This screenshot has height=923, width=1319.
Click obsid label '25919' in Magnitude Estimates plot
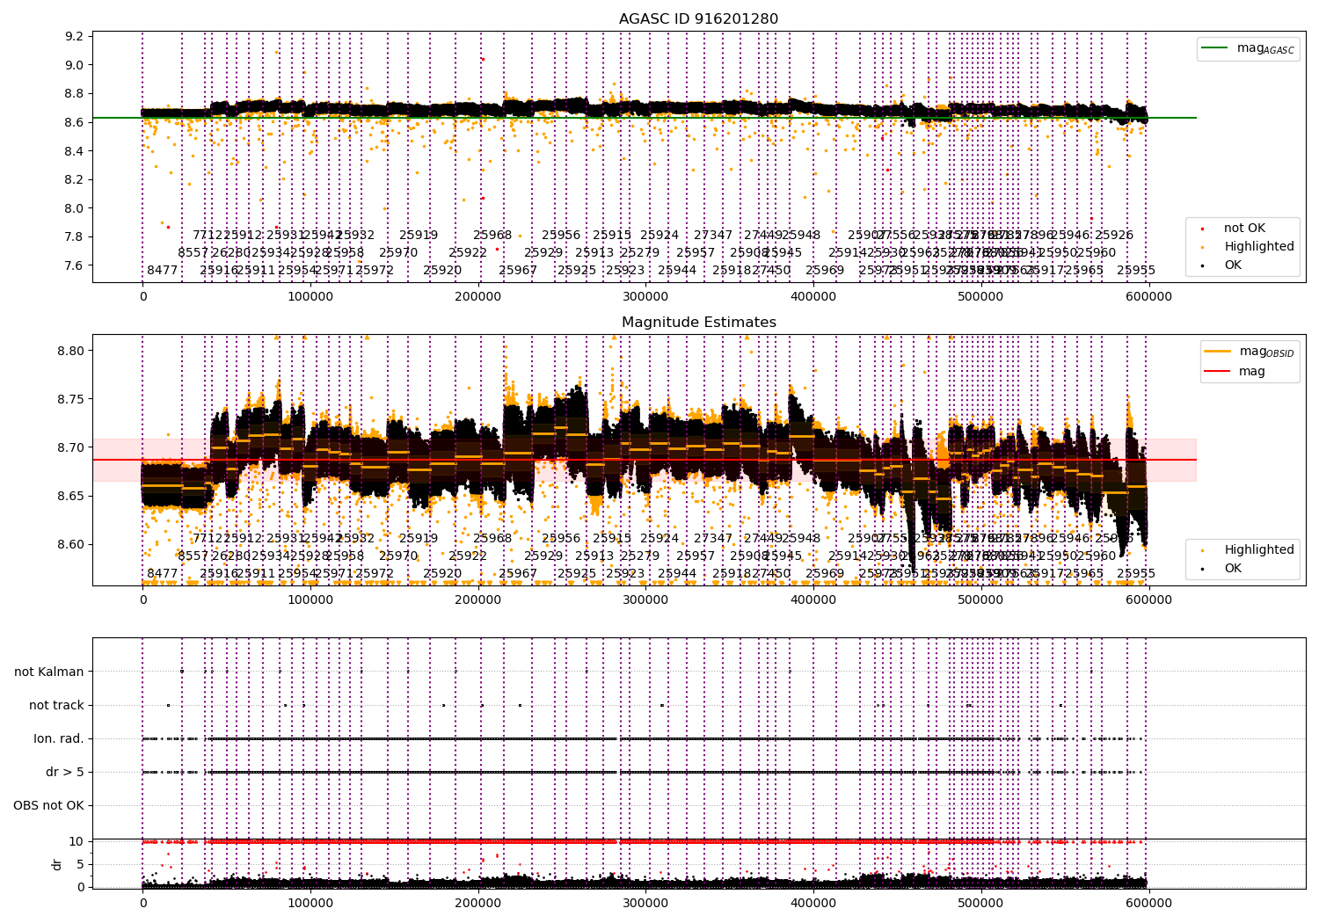click(419, 538)
